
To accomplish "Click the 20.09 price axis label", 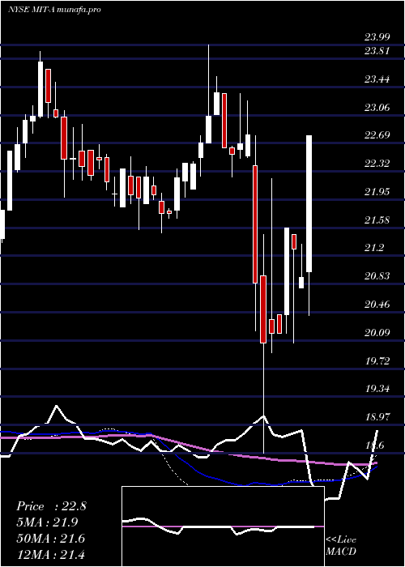I will click(x=377, y=333).
